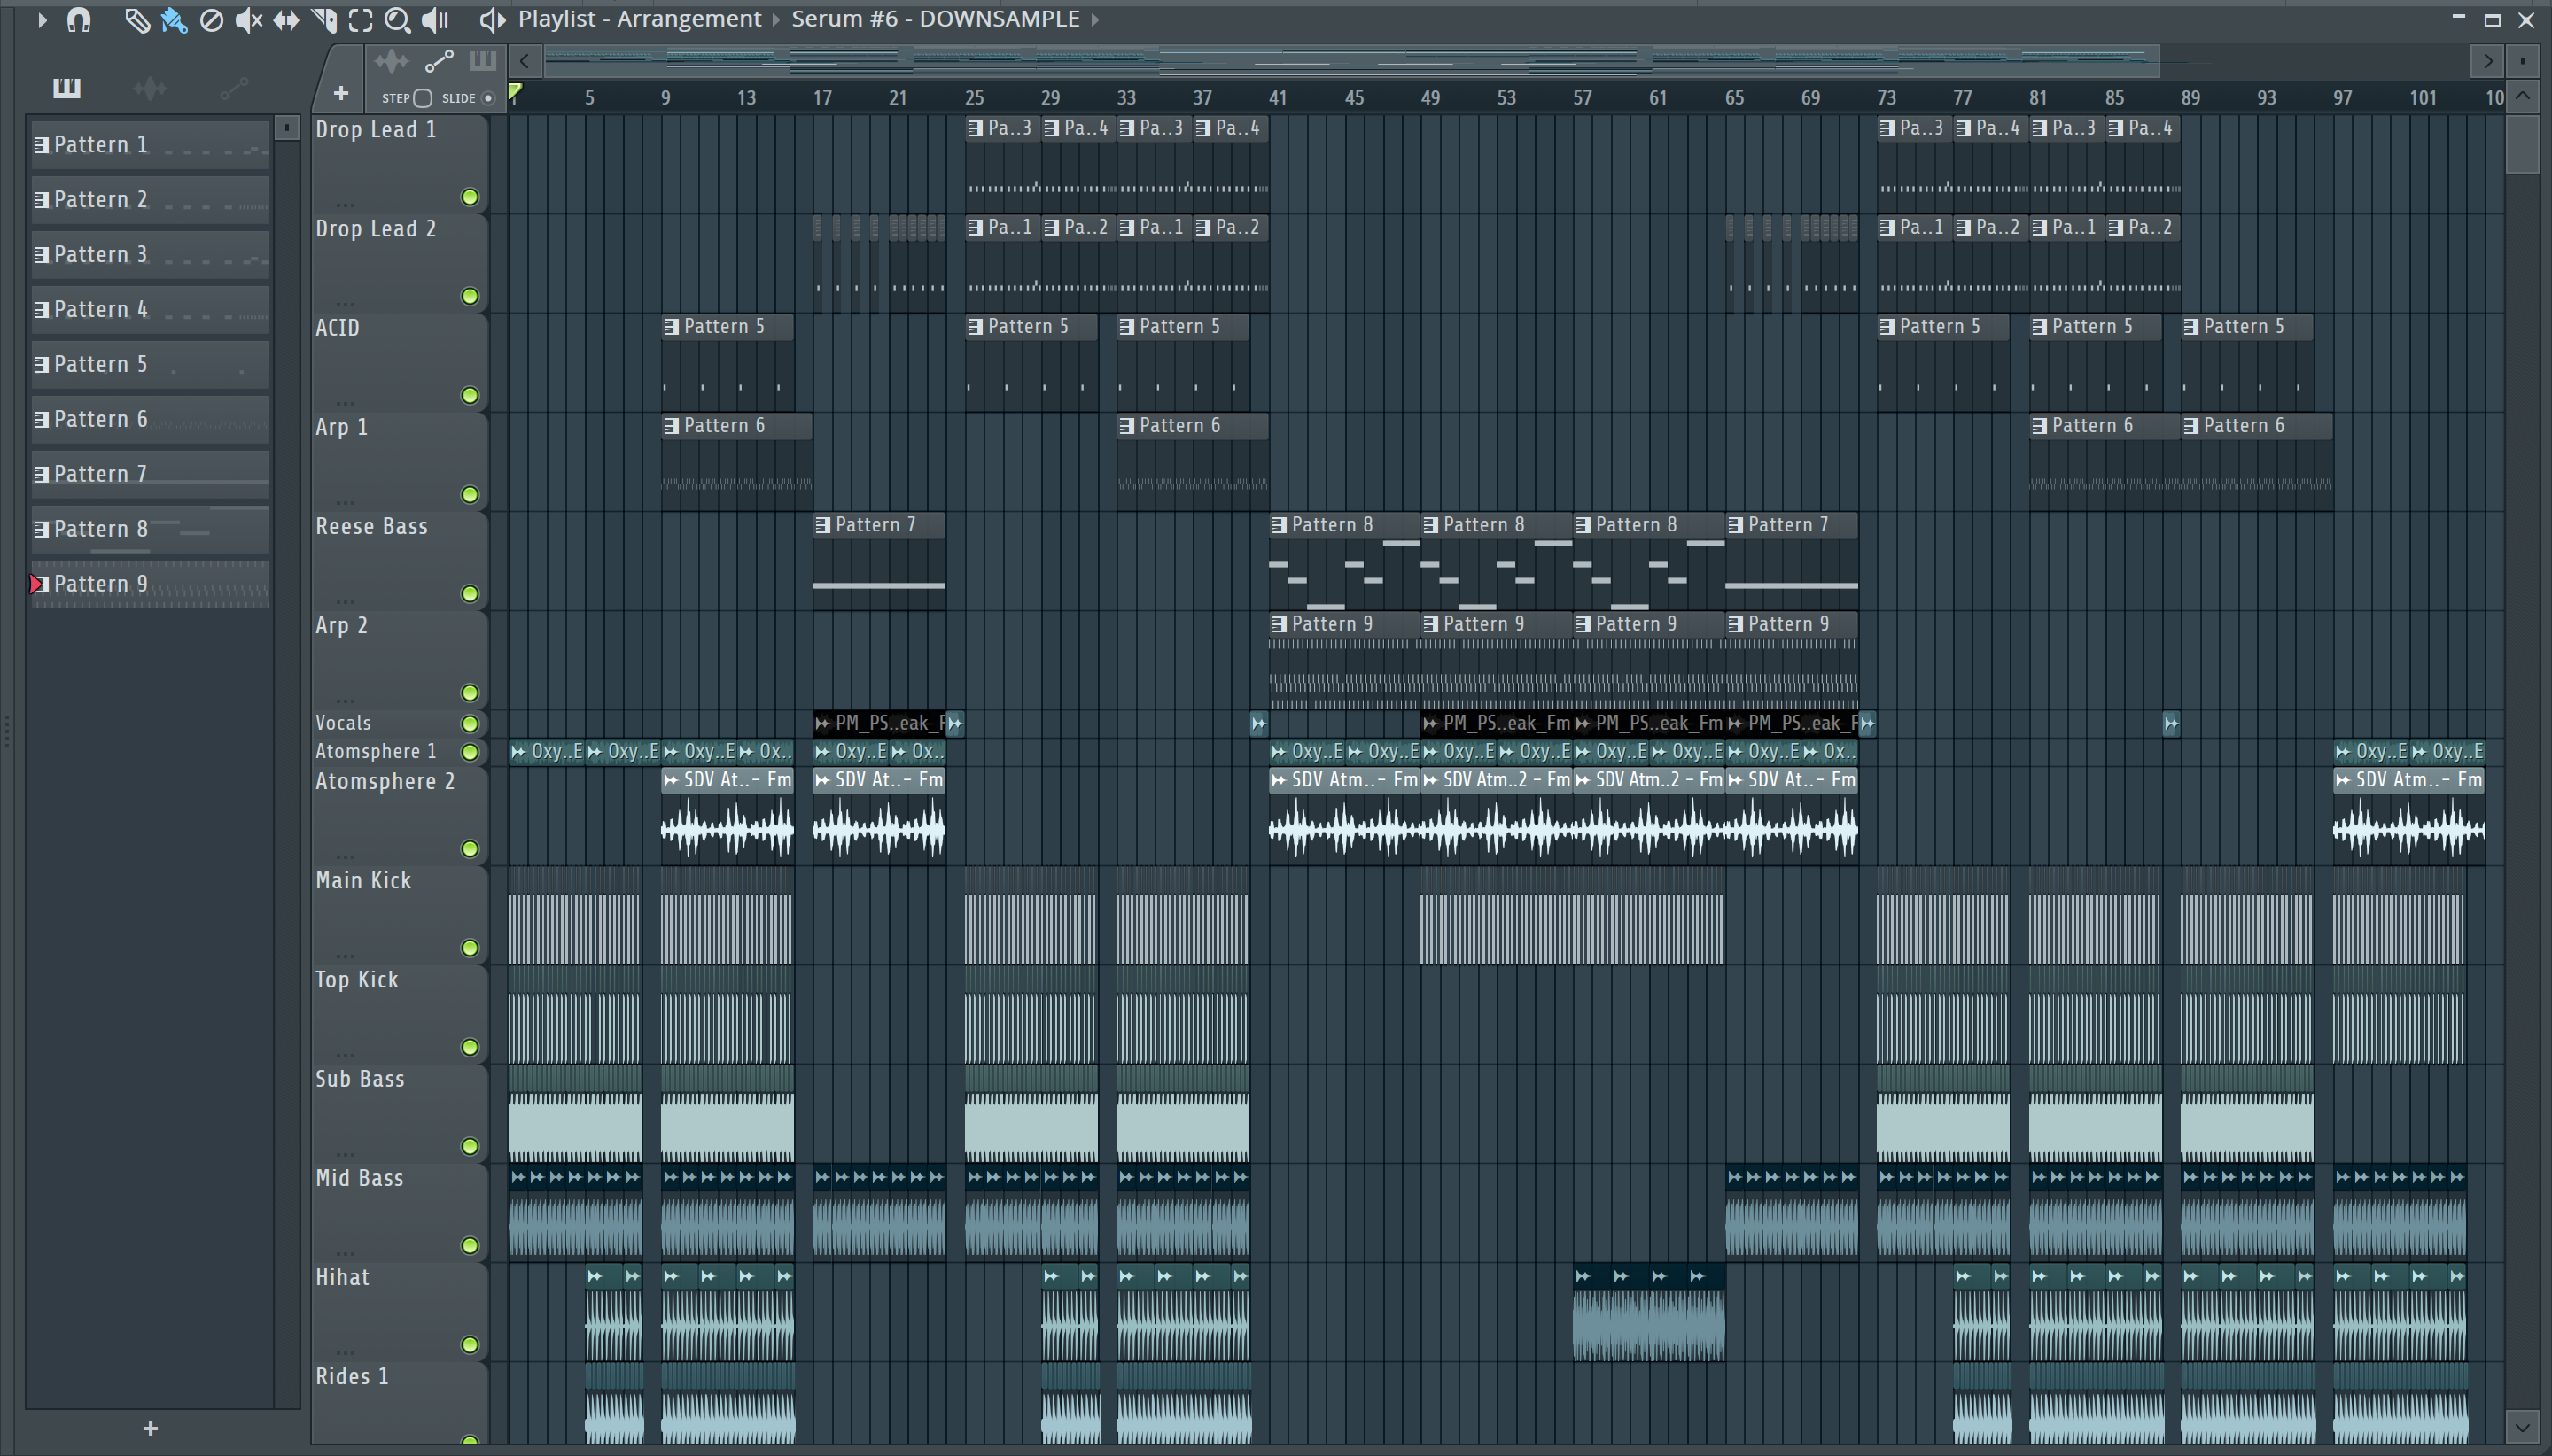Viewport: 2552px width, 1456px height.
Task: Select Pattern 9 in the picker
Action: (x=149, y=584)
